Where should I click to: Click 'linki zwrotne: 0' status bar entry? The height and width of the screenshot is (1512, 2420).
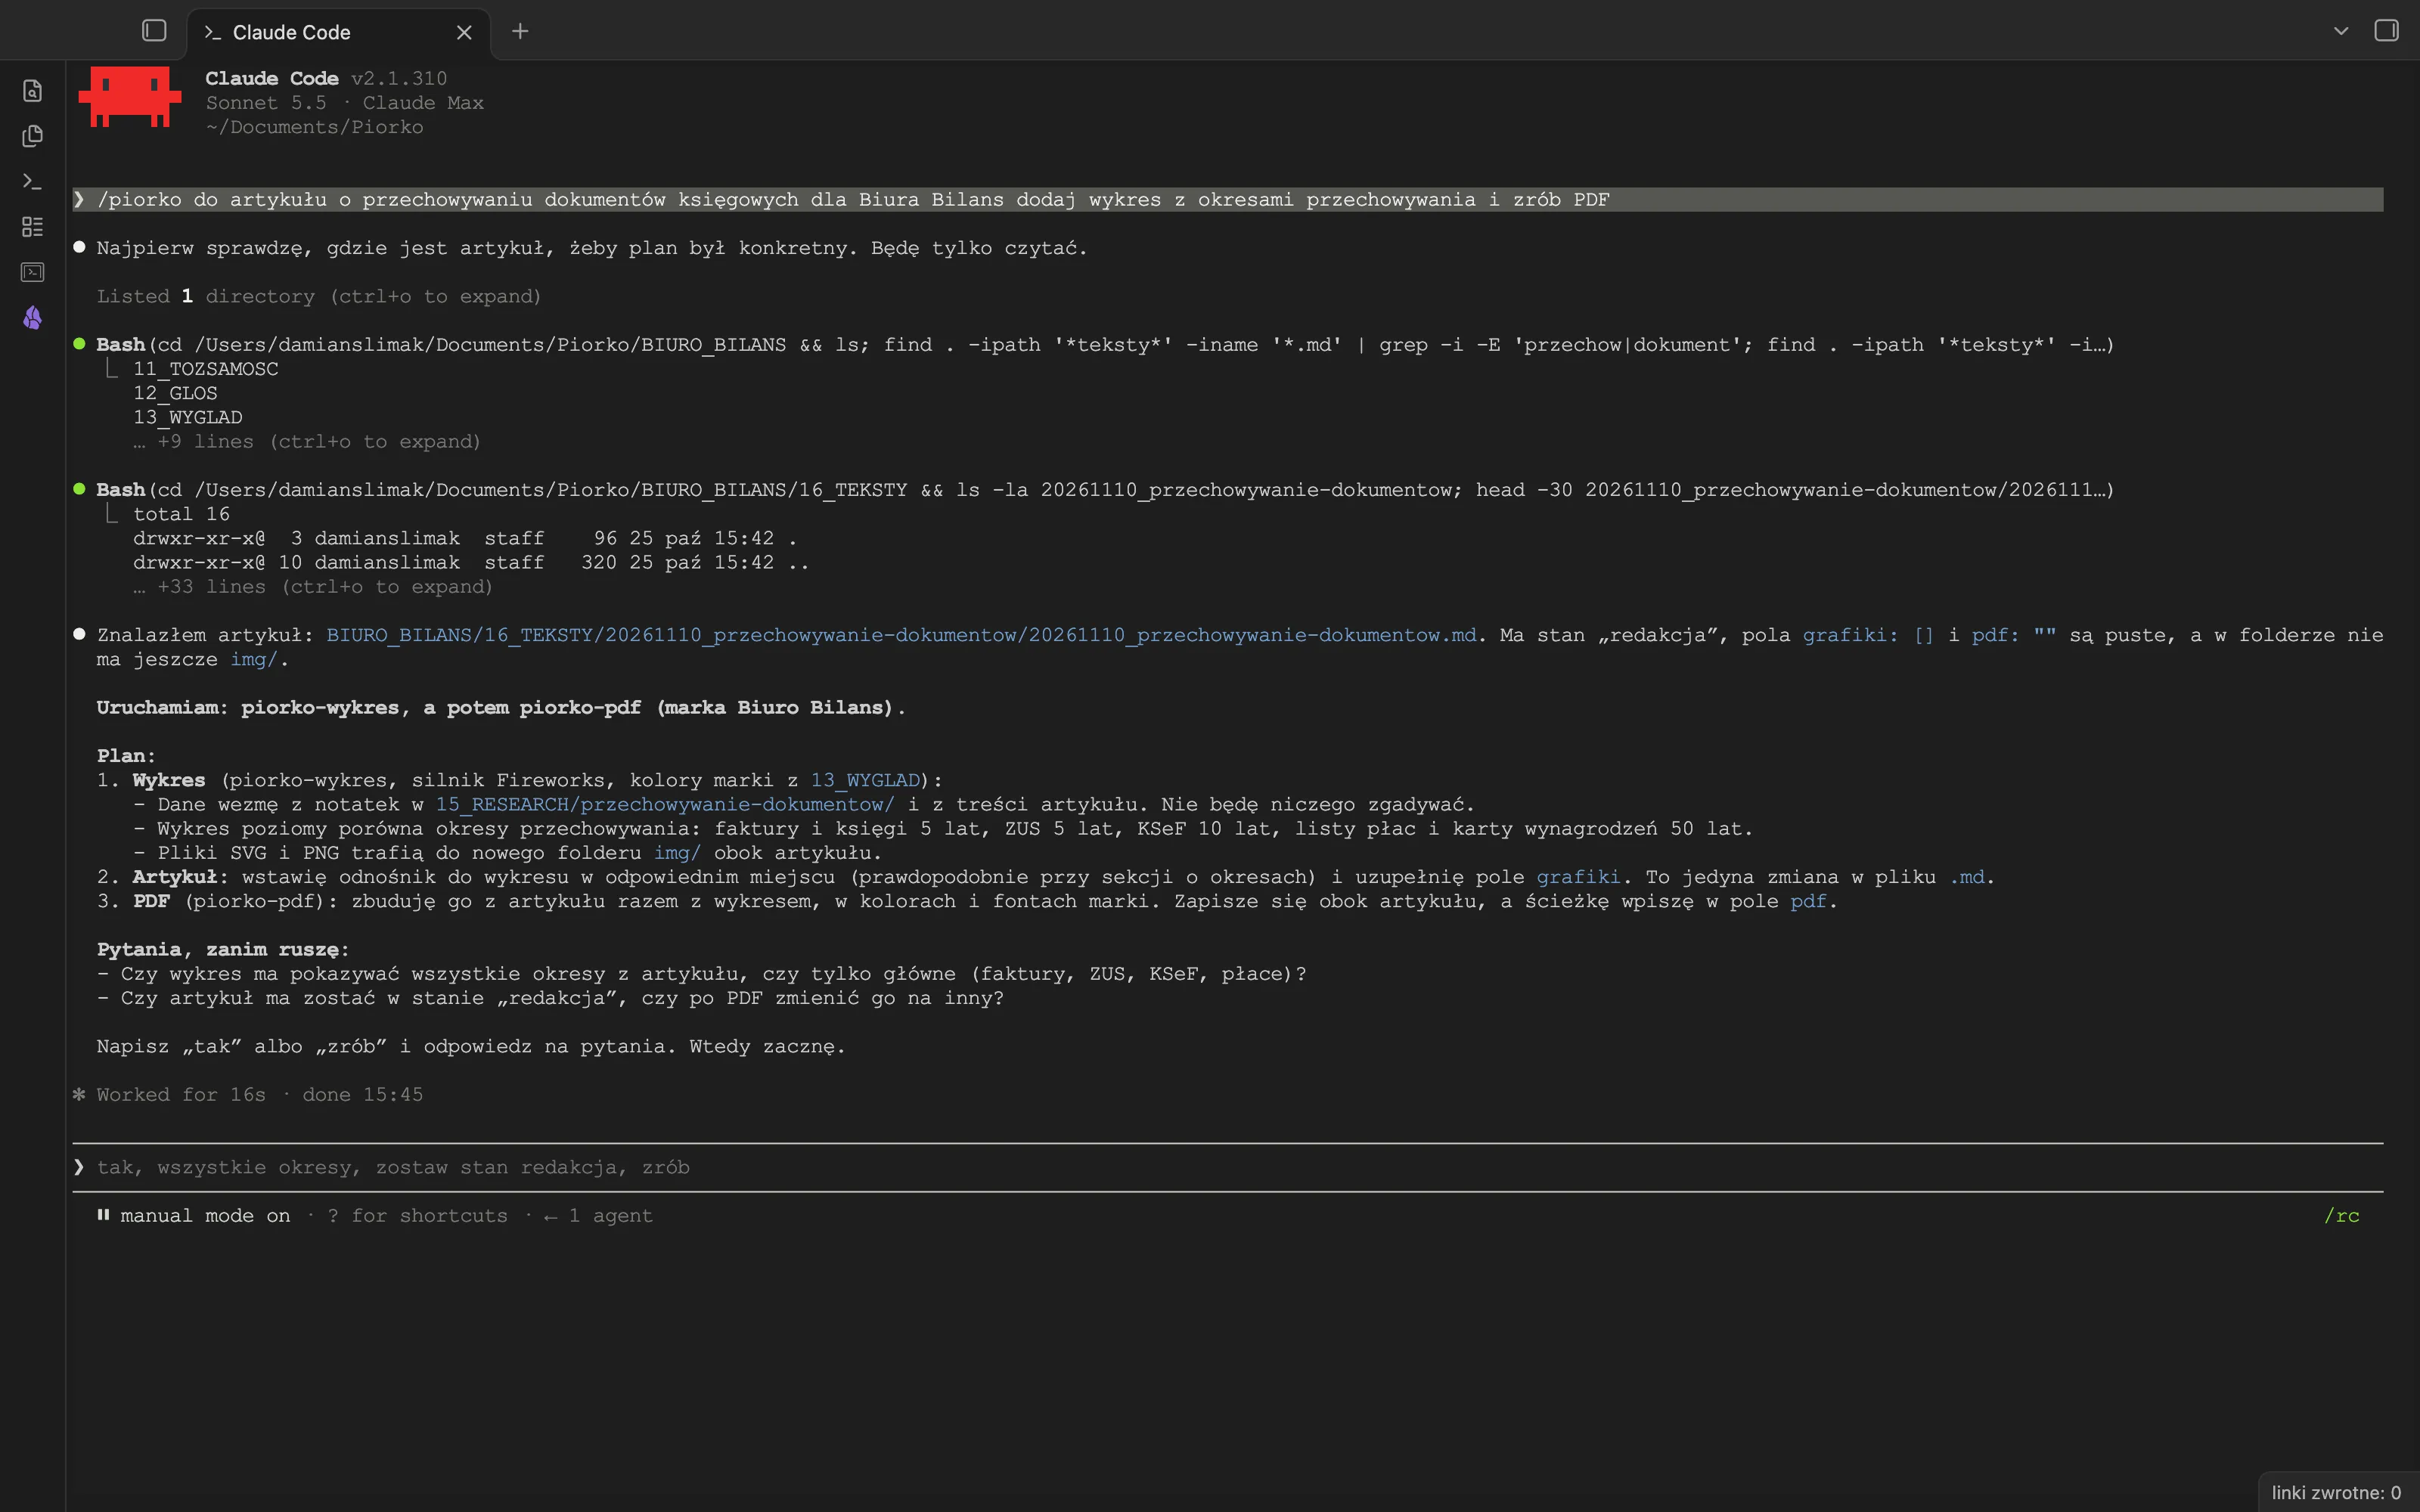[x=2336, y=1492]
